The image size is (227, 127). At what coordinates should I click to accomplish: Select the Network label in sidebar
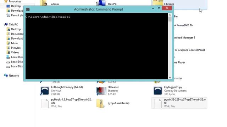pyautogui.click(x=14, y=75)
